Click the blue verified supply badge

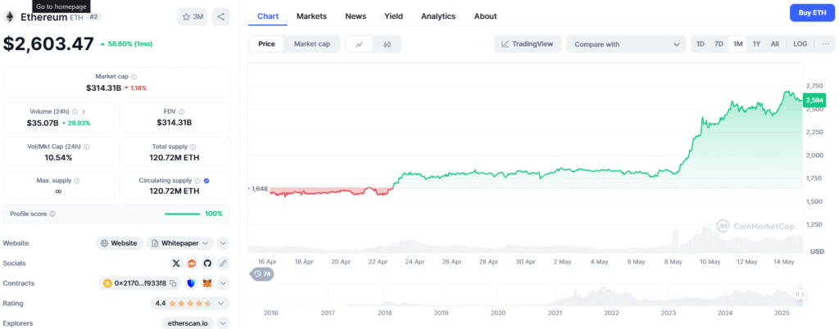(x=206, y=181)
